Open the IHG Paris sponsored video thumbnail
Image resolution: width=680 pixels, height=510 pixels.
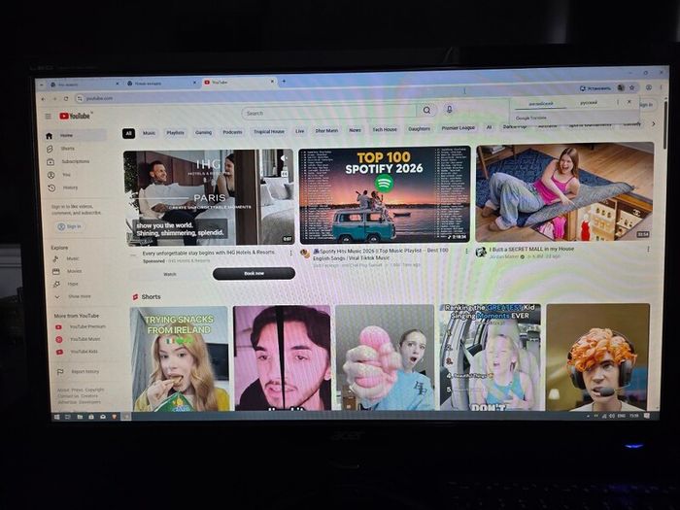[x=209, y=197]
